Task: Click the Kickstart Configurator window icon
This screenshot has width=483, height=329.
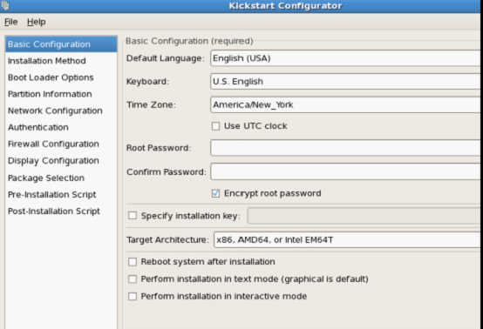Action: (x=5, y=5)
